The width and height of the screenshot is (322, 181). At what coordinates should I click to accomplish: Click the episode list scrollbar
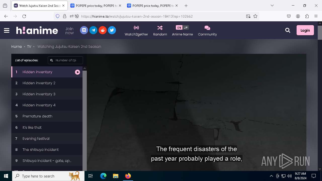85,121
